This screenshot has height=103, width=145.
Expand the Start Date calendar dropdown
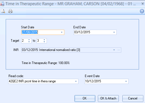click(62, 32)
